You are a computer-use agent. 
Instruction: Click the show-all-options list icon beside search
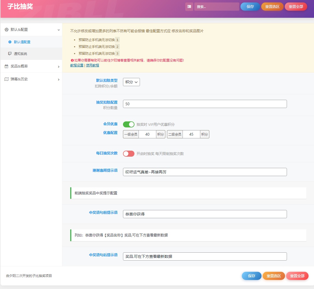point(189,7)
